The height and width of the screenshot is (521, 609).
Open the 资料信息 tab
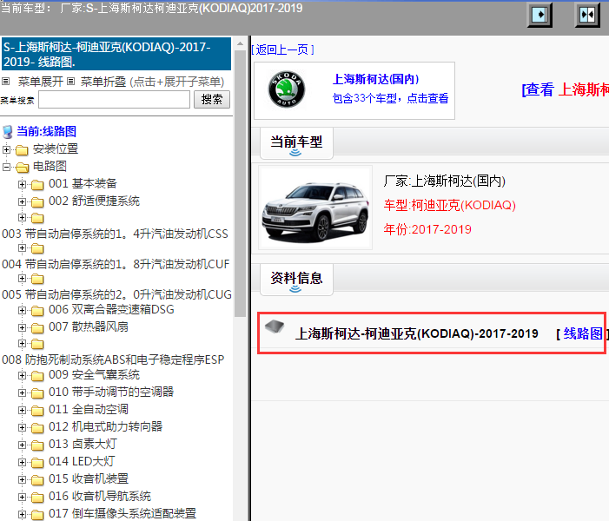click(296, 279)
